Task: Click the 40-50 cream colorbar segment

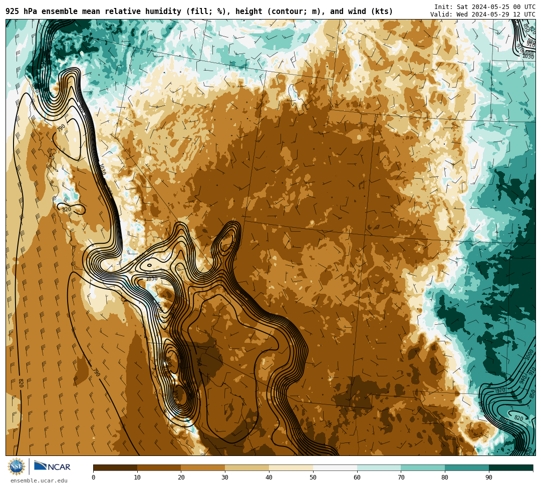Action: (291, 467)
